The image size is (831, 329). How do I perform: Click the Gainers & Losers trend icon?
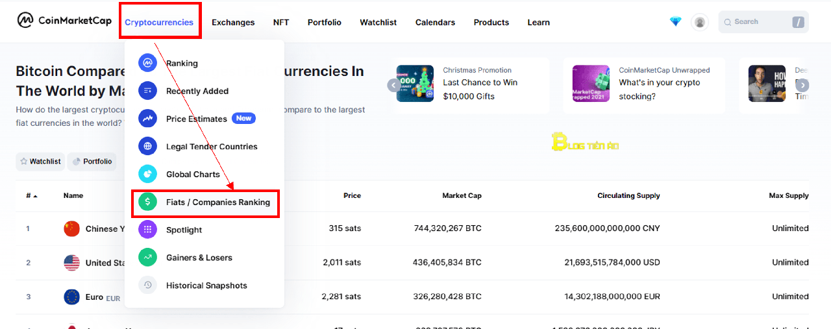148,258
